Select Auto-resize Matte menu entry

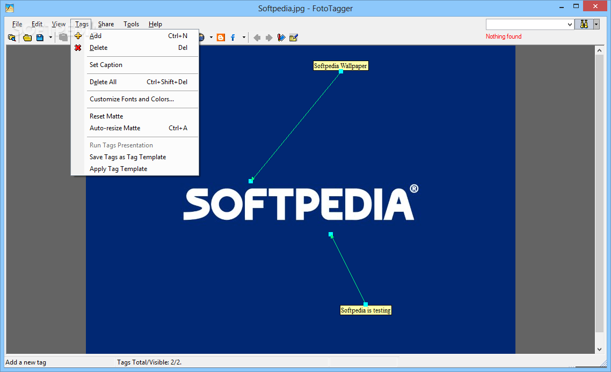(x=135, y=128)
